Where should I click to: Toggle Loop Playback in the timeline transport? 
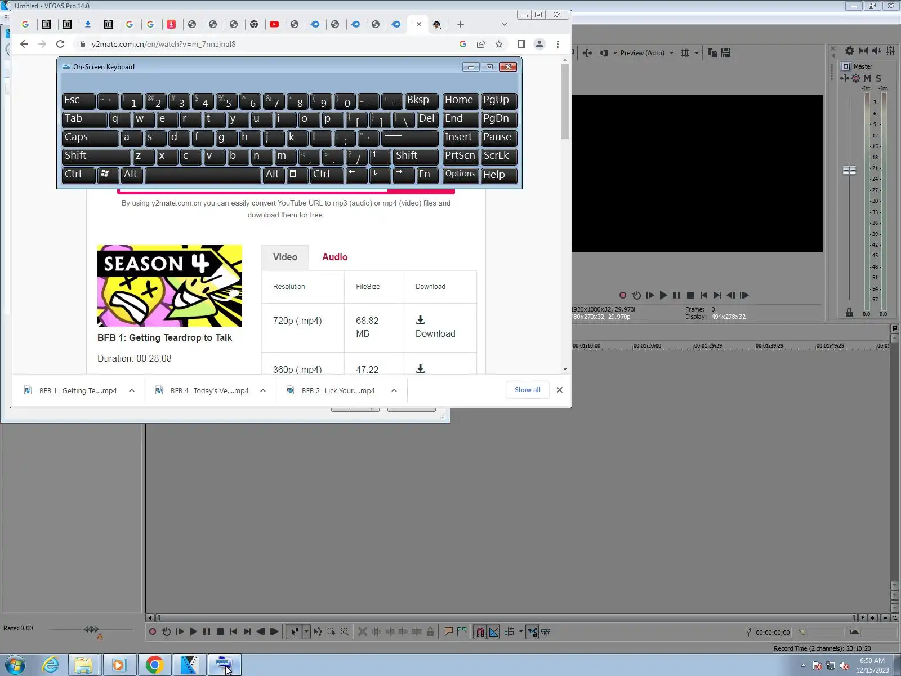[166, 632]
